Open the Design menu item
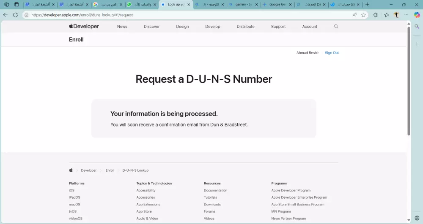 (182, 26)
